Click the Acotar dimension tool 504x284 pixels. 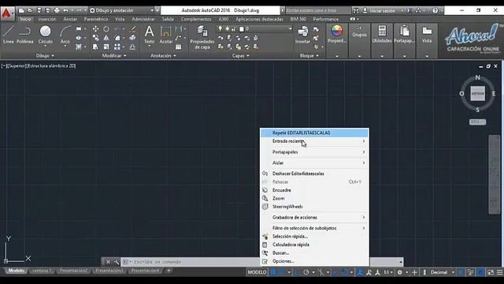166,35
